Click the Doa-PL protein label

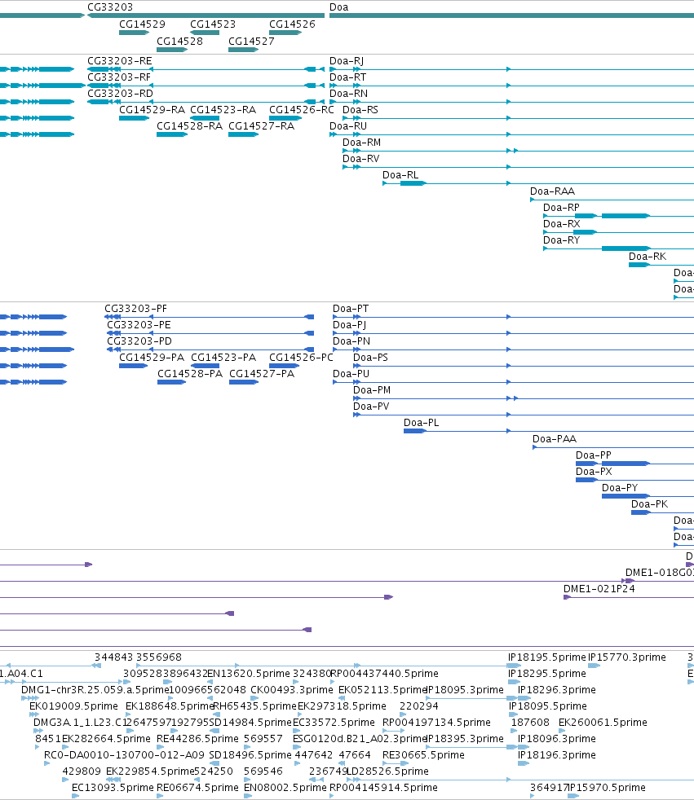[x=421, y=423]
